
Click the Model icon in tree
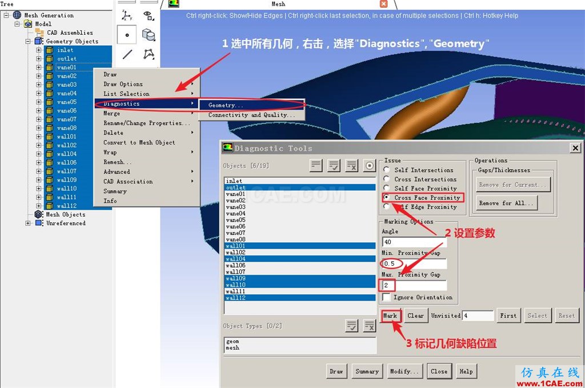28,24
